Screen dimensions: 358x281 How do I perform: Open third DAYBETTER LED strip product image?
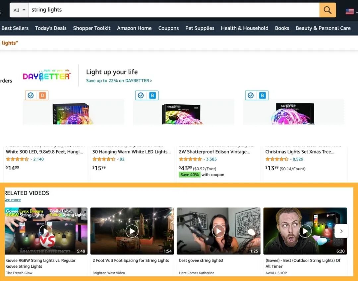(294, 112)
